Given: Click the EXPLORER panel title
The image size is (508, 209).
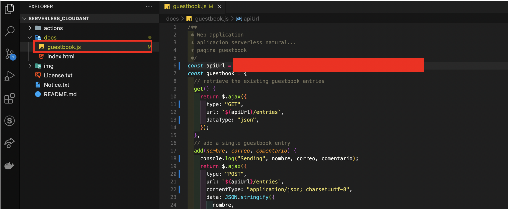Looking at the screenshot, I should [x=41, y=7].
